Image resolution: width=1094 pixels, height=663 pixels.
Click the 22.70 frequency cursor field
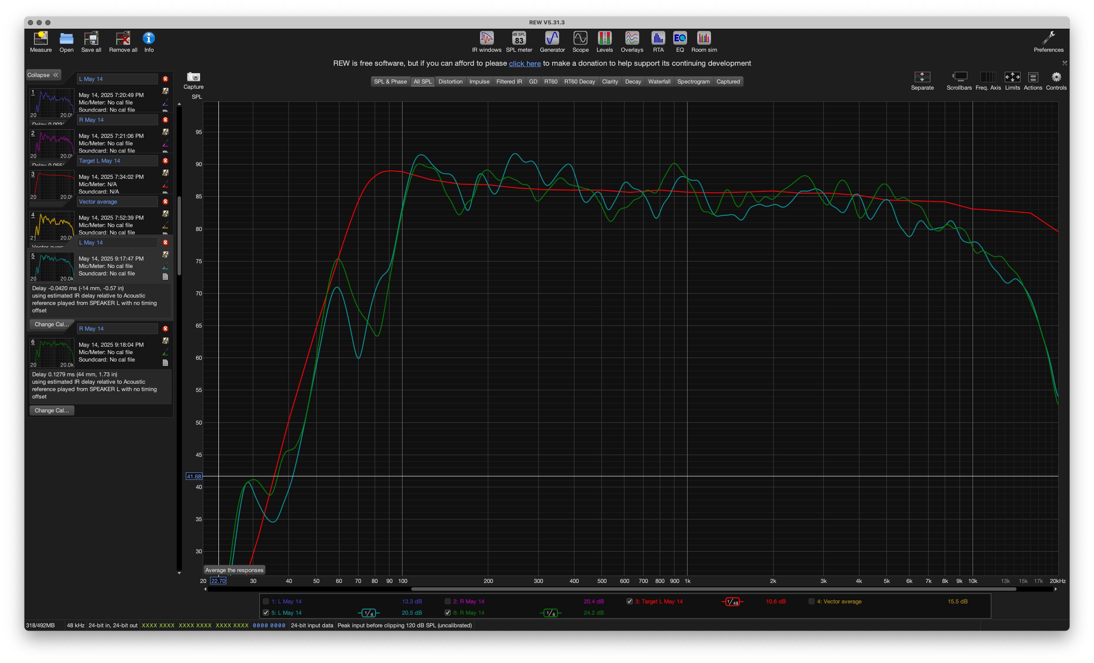[x=218, y=580]
